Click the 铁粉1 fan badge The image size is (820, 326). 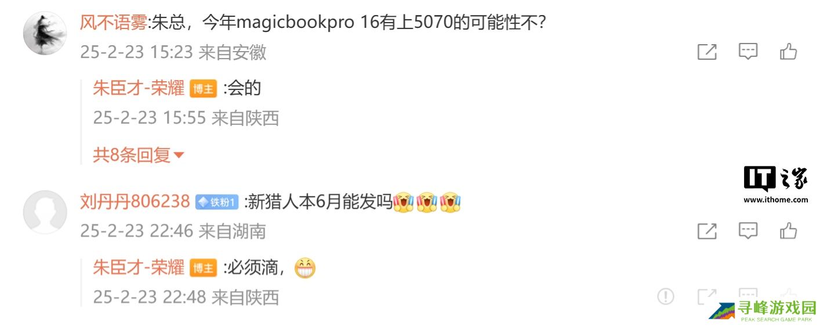[217, 202]
